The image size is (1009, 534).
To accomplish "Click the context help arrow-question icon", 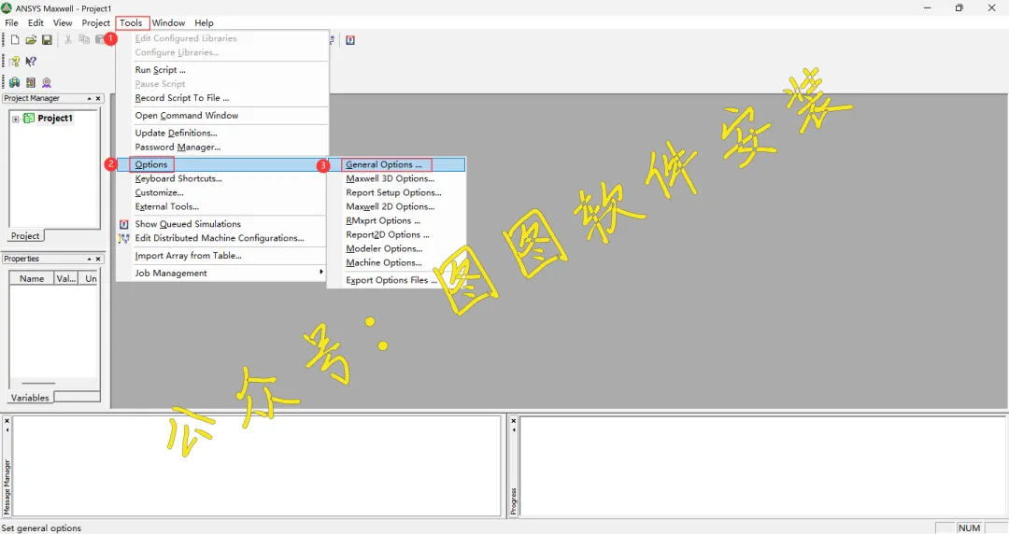I will pyautogui.click(x=31, y=62).
